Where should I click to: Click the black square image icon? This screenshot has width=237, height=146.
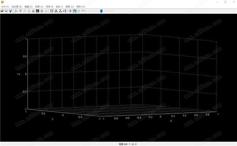coord(38,11)
